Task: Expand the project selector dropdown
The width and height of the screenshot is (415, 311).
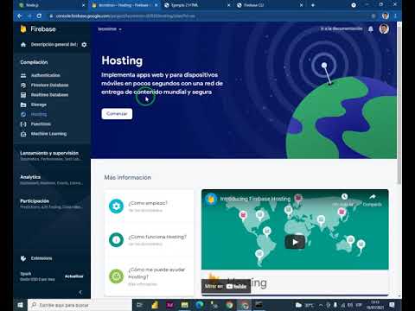Action: [110, 29]
